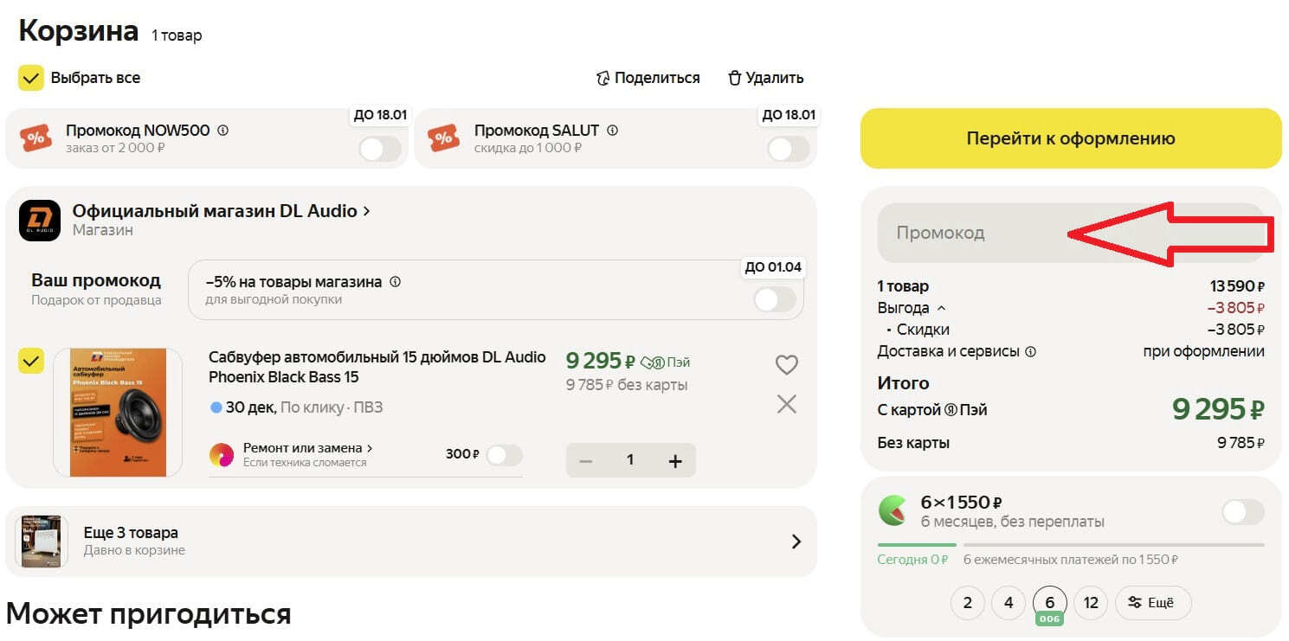Turn on Ремонт или замена 300₽ toggle
The height and width of the screenshot is (641, 1289).
click(x=504, y=455)
